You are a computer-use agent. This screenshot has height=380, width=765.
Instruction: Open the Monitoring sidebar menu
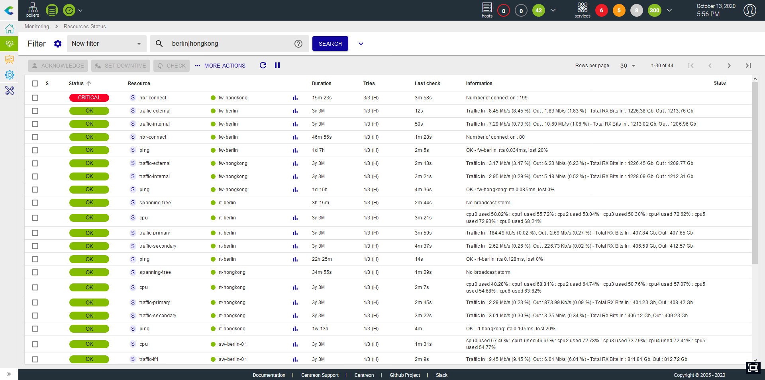[x=9, y=44]
